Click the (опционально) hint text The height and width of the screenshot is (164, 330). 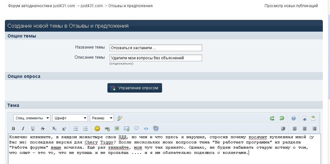tap(121, 64)
